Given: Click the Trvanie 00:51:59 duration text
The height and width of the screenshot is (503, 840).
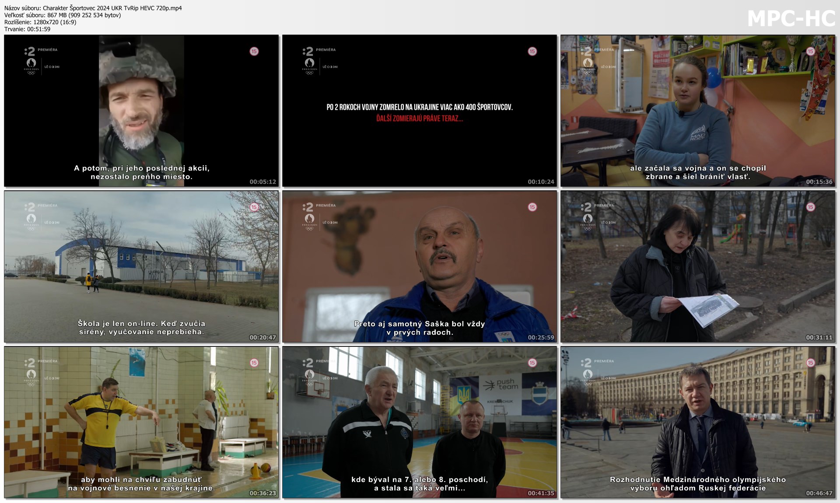Looking at the screenshot, I should click(27, 29).
